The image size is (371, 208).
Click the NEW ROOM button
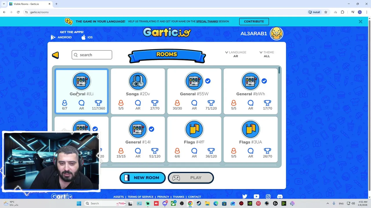tap(143, 178)
